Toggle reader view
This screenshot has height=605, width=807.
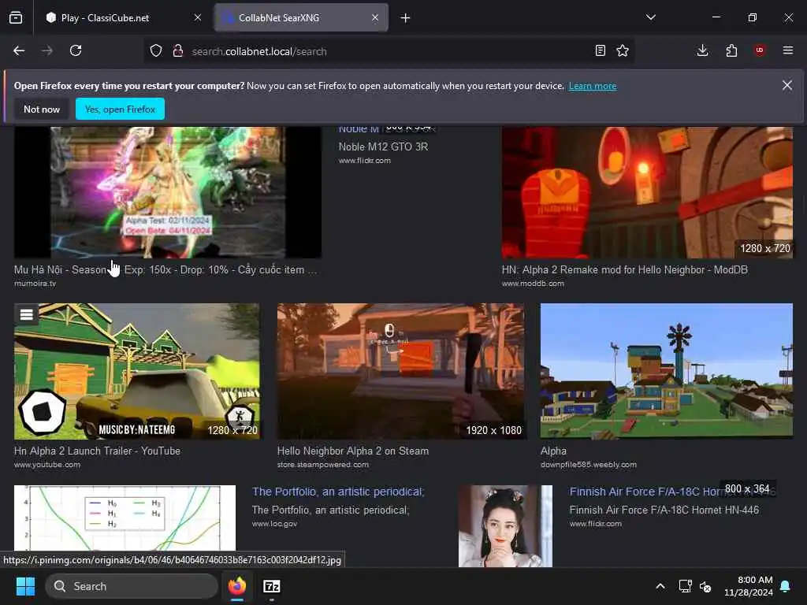(x=600, y=50)
